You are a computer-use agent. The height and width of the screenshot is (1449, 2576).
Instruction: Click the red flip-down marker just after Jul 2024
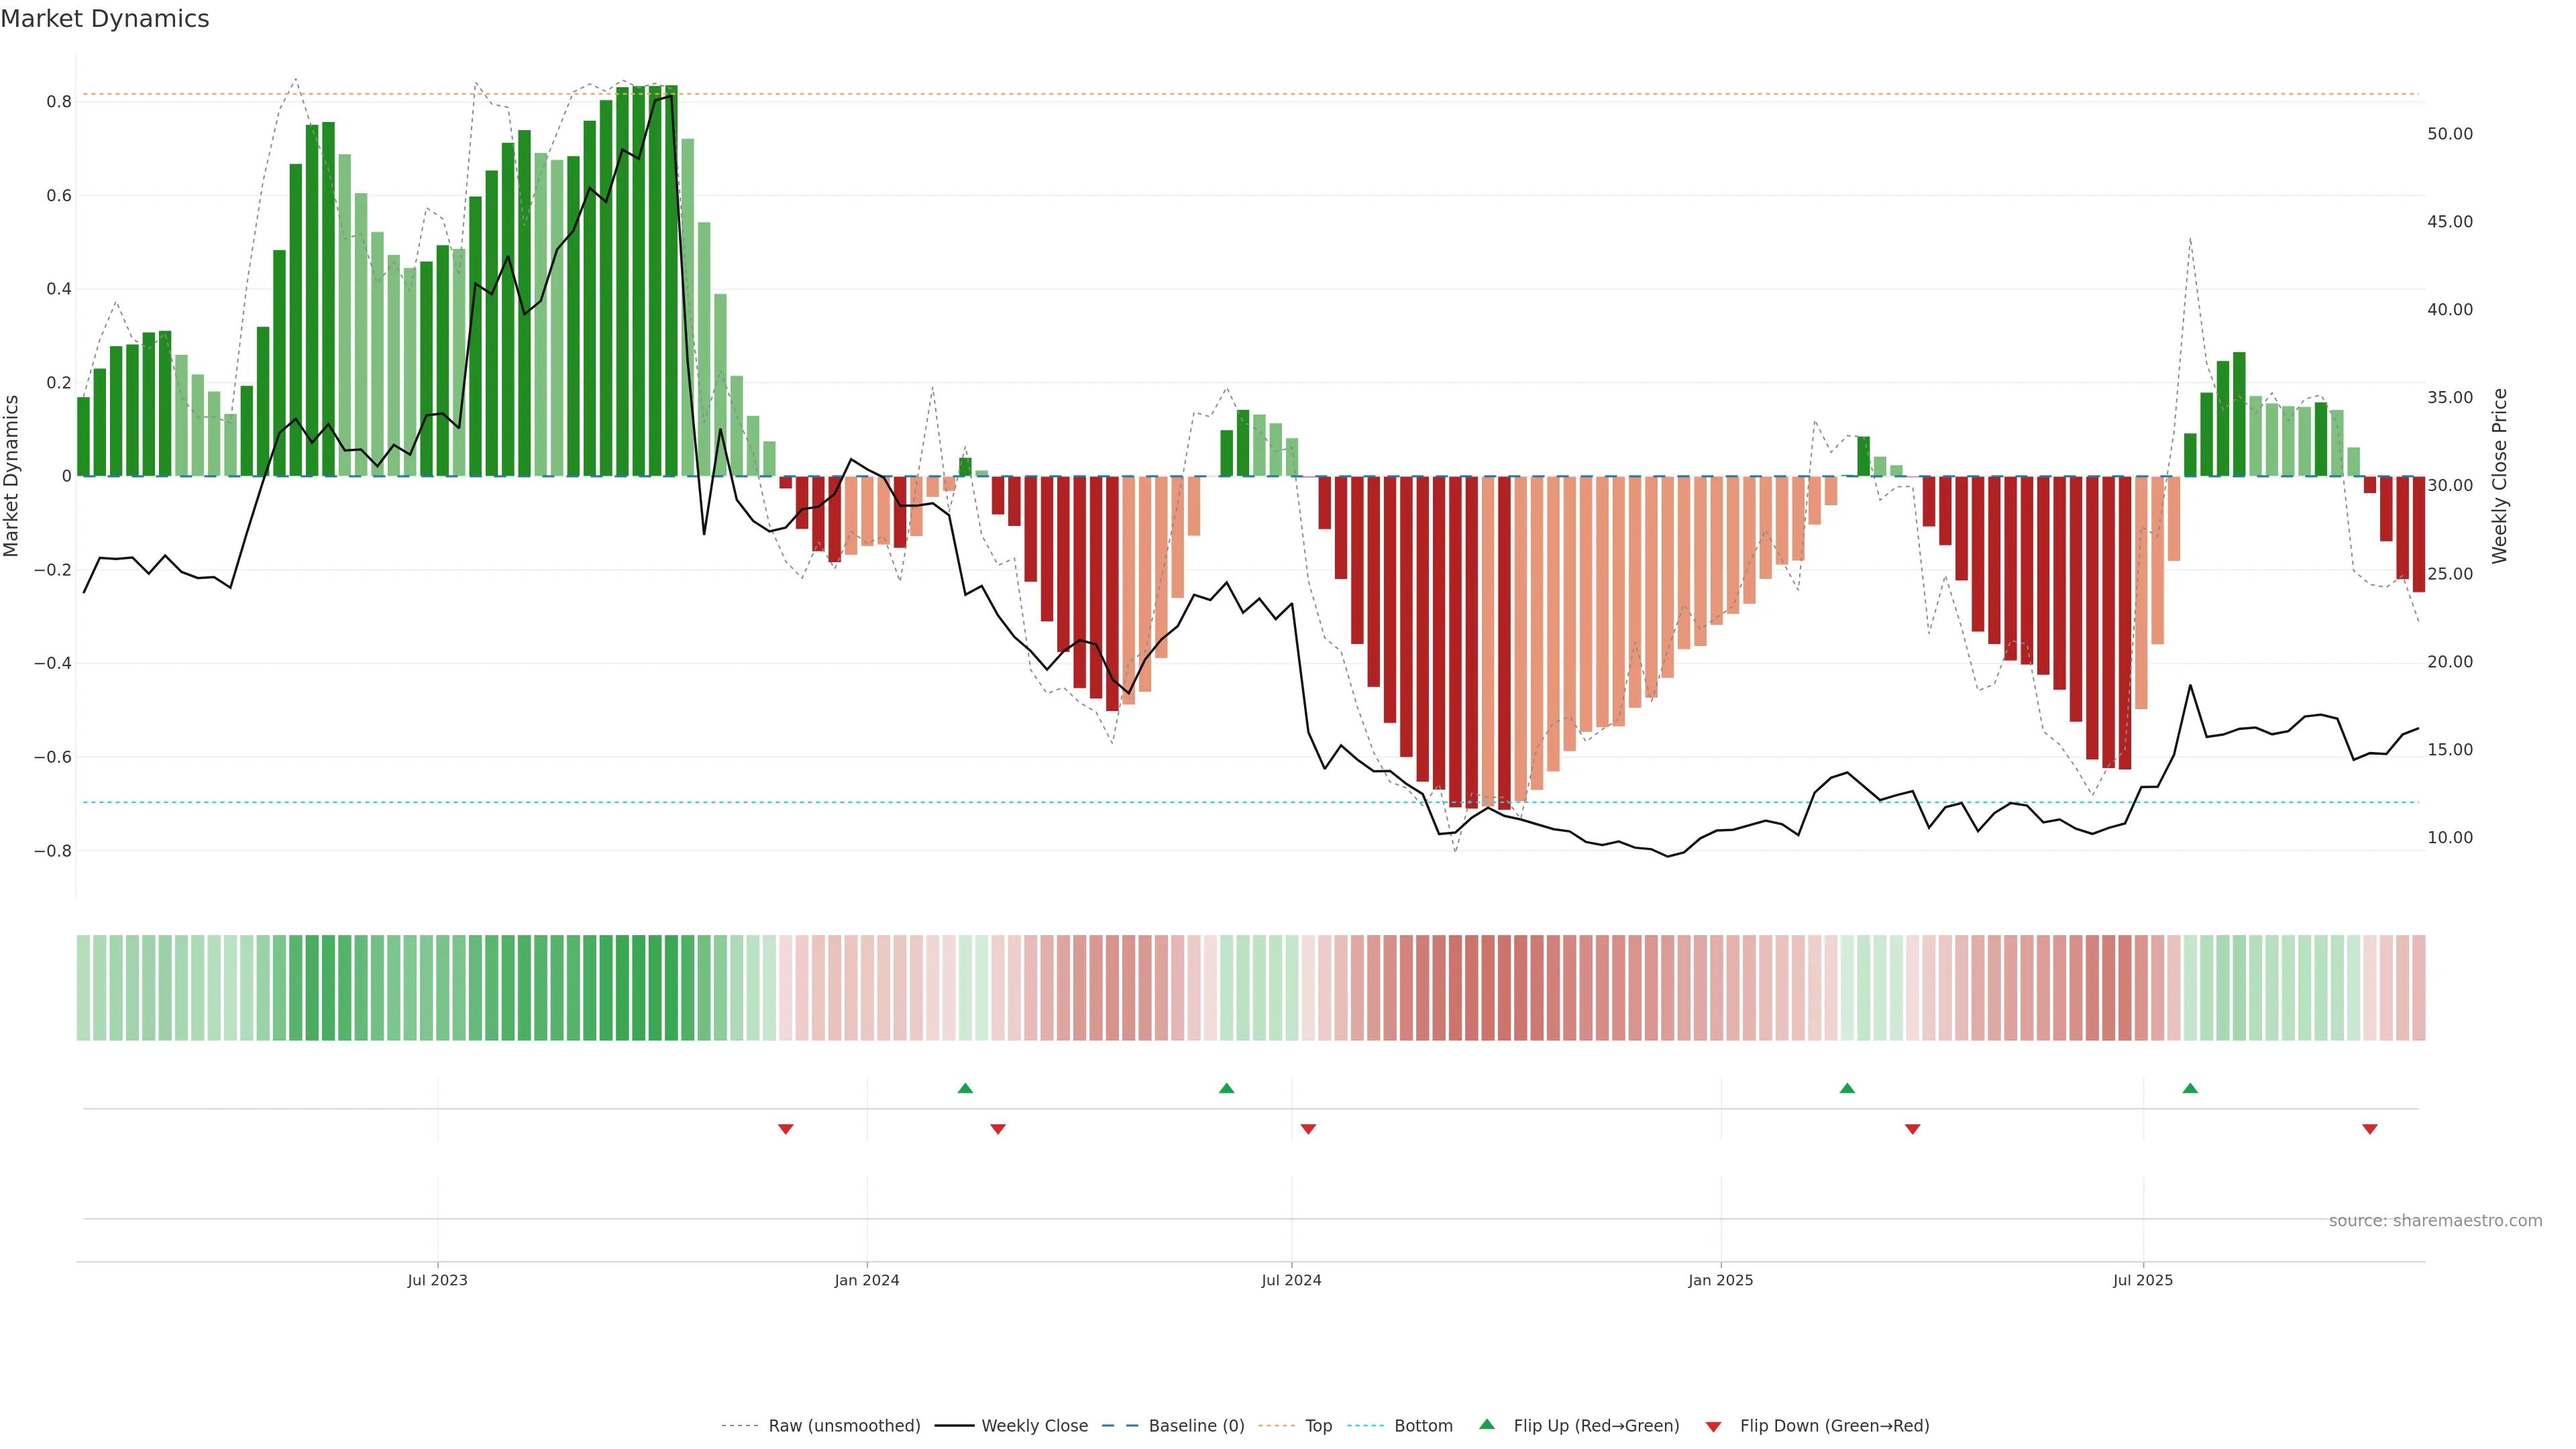click(x=1308, y=1129)
